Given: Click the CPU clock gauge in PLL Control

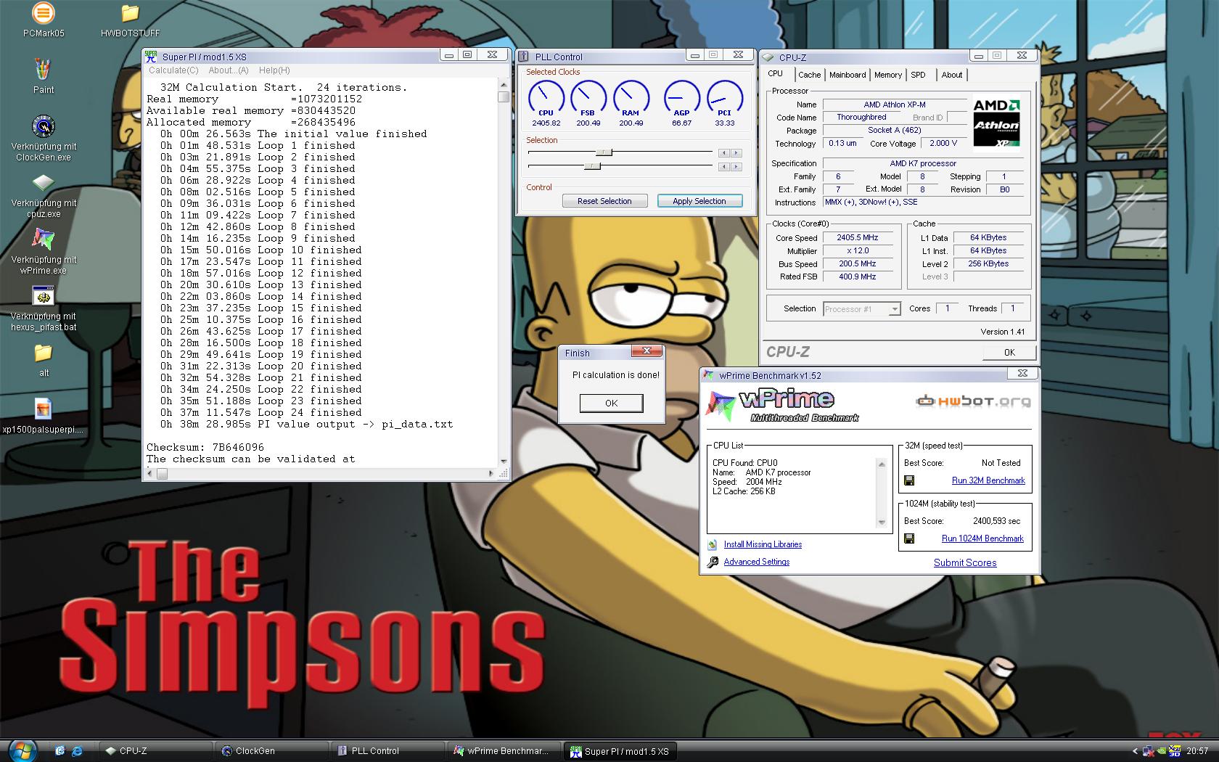Looking at the screenshot, I should pyautogui.click(x=546, y=98).
